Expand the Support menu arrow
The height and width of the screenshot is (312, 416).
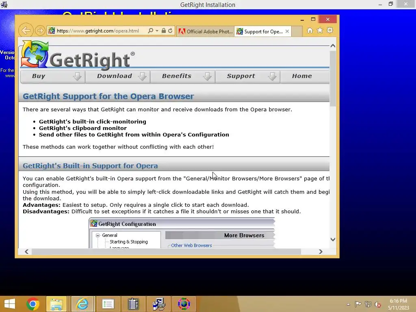click(x=272, y=76)
